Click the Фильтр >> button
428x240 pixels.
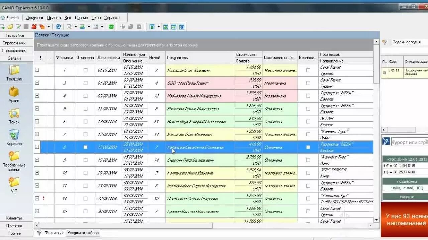coord(50,233)
